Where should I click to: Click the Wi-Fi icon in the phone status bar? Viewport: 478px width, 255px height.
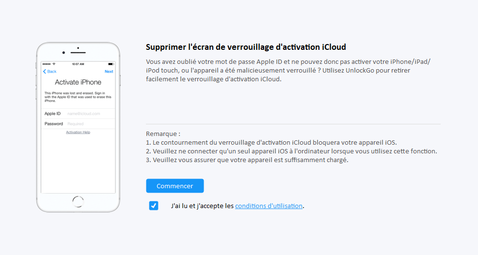tap(54, 64)
